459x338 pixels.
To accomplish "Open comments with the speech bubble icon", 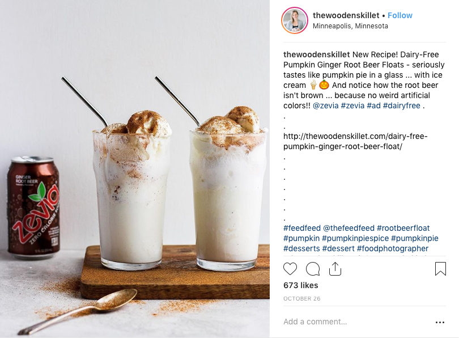I will coord(313,269).
